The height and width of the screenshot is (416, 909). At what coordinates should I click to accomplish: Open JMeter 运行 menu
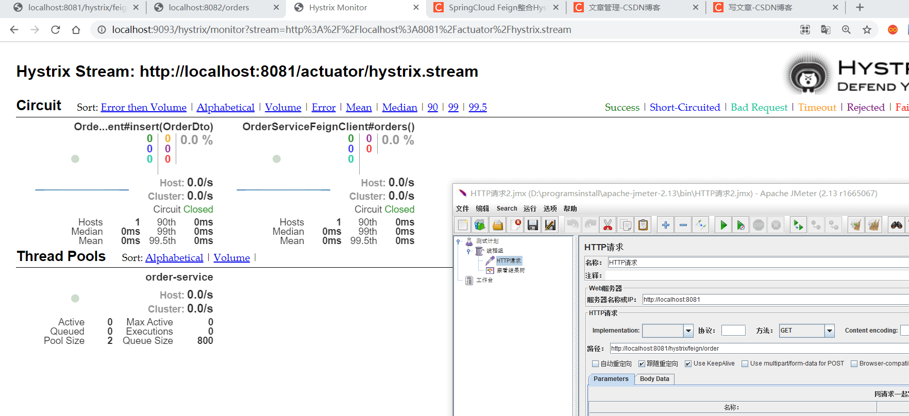coord(530,209)
